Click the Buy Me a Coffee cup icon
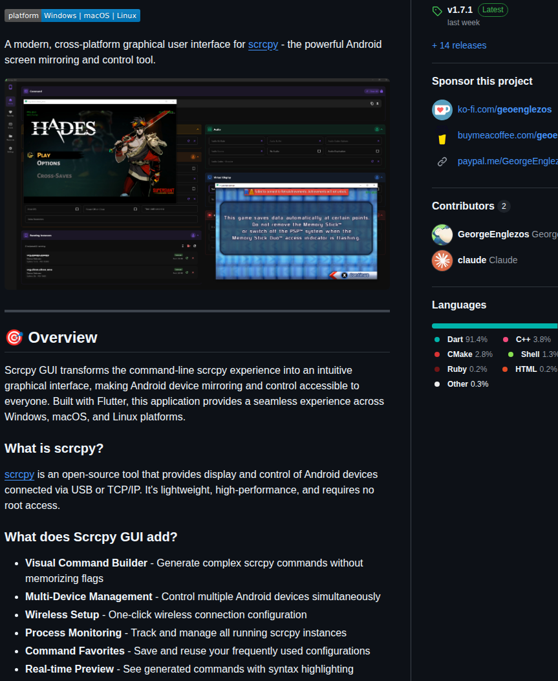558x681 pixels. point(442,139)
